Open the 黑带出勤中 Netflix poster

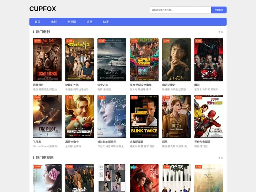(80, 116)
